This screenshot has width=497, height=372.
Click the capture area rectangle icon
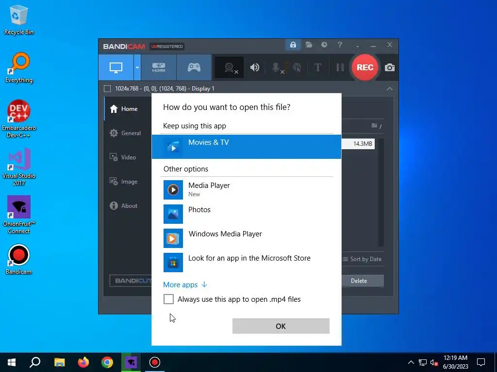coord(107,89)
